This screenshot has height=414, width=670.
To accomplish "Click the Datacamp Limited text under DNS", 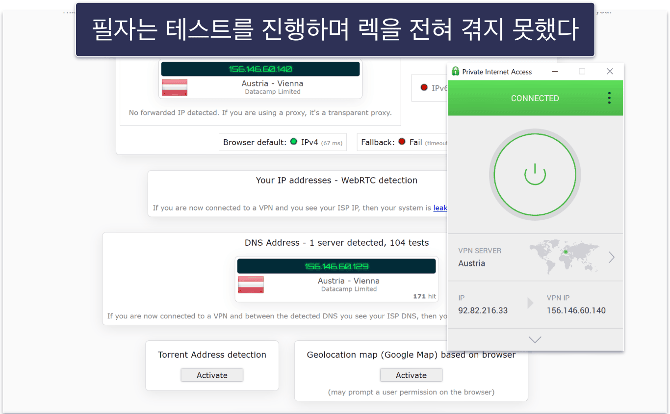I will click(349, 289).
